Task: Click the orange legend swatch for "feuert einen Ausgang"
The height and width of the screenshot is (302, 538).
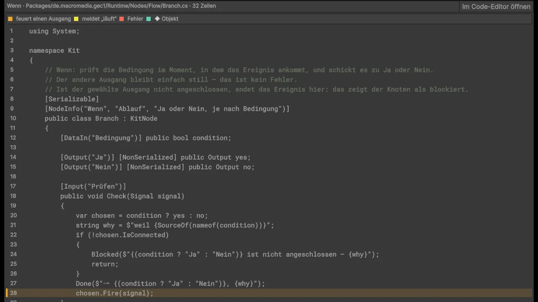Action: tap(11, 19)
